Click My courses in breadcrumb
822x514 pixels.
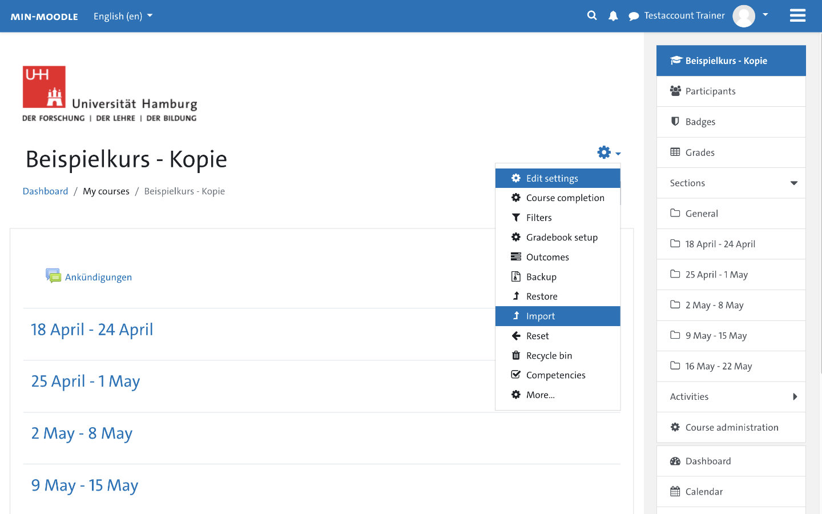point(106,191)
